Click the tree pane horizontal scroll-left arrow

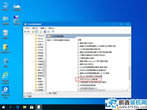click(x=25, y=93)
